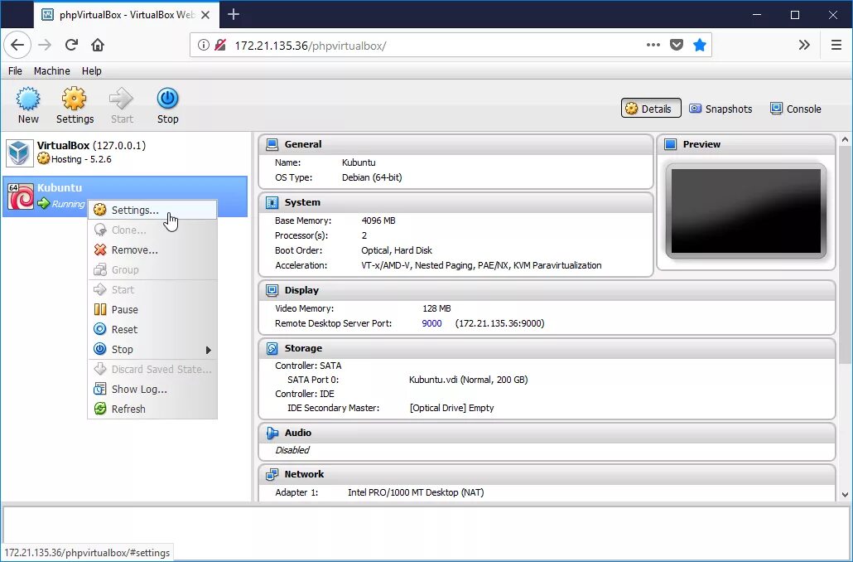Image resolution: width=853 pixels, height=562 pixels.
Task: Click the details pane scroll up arrow
Action: 845,140
